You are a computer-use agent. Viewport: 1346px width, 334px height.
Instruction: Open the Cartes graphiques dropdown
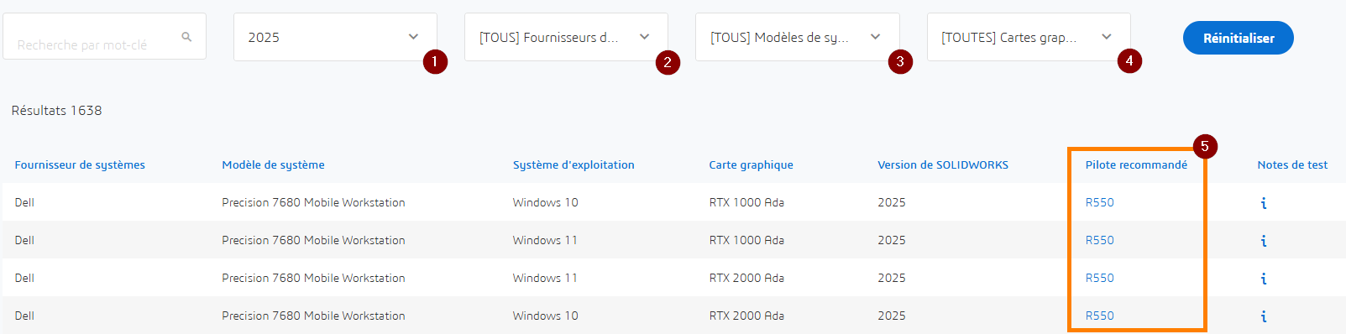point(1029,37)
